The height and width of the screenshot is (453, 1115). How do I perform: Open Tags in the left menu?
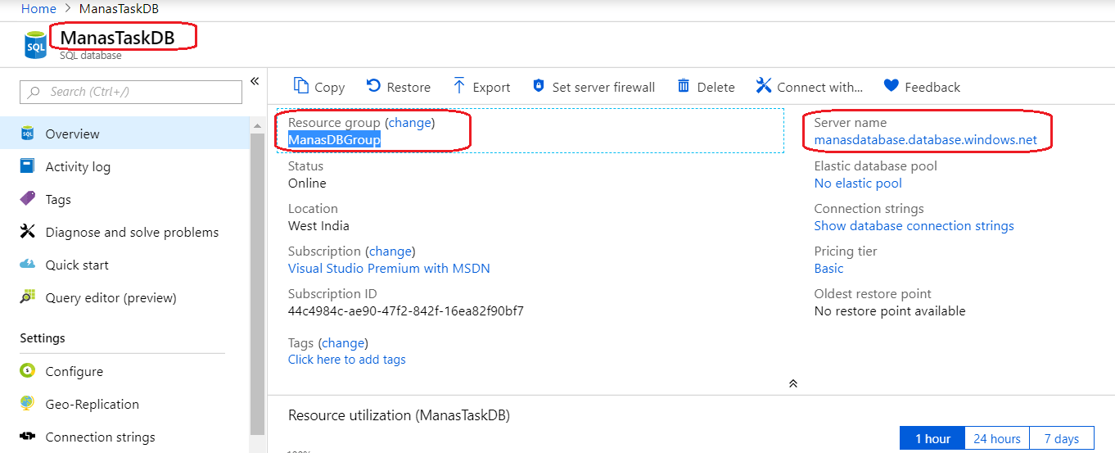click(x=124, y=198)
